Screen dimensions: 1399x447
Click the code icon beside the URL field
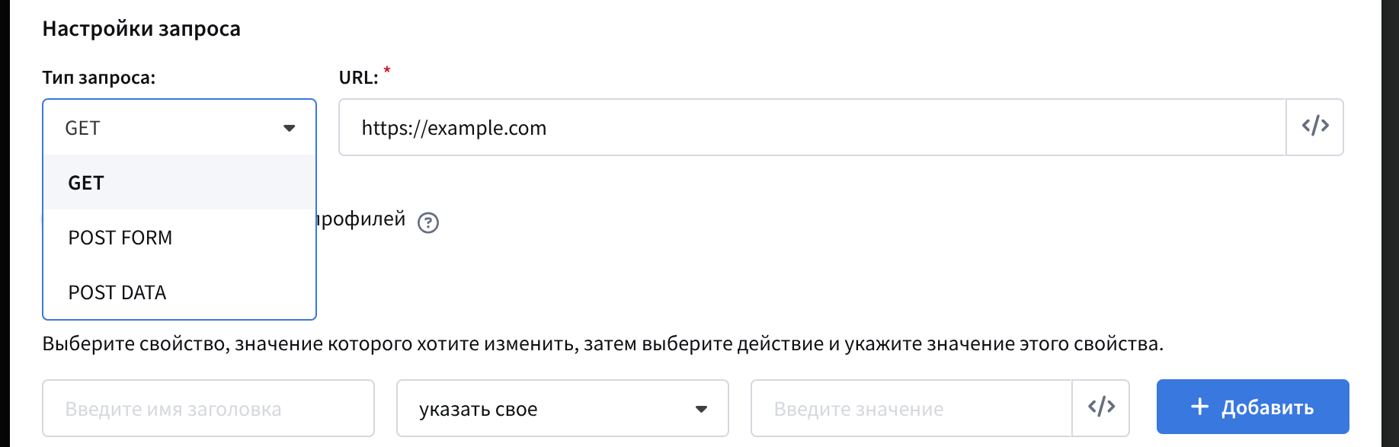(x=1314, y=126)
